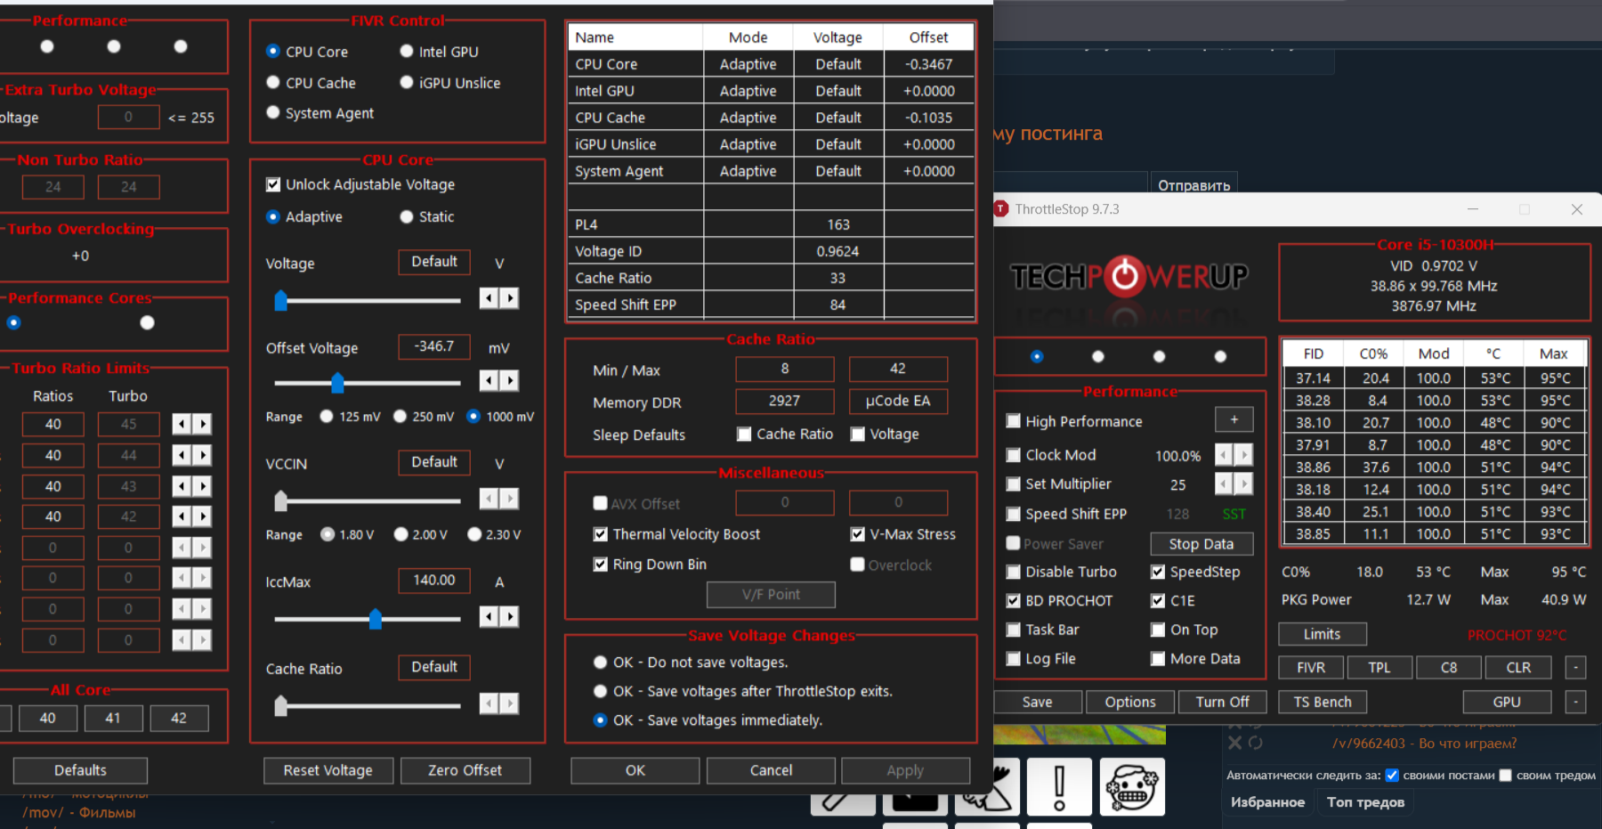This screenshot has height=829, width=1602.
Task: Refresh the /v/9662403 thread with circular arrow
Action: tap(1256, 743)
